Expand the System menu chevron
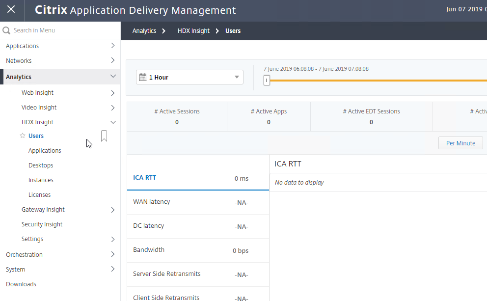This screenshot has width=487, height=301. click(x=113, y=269)
